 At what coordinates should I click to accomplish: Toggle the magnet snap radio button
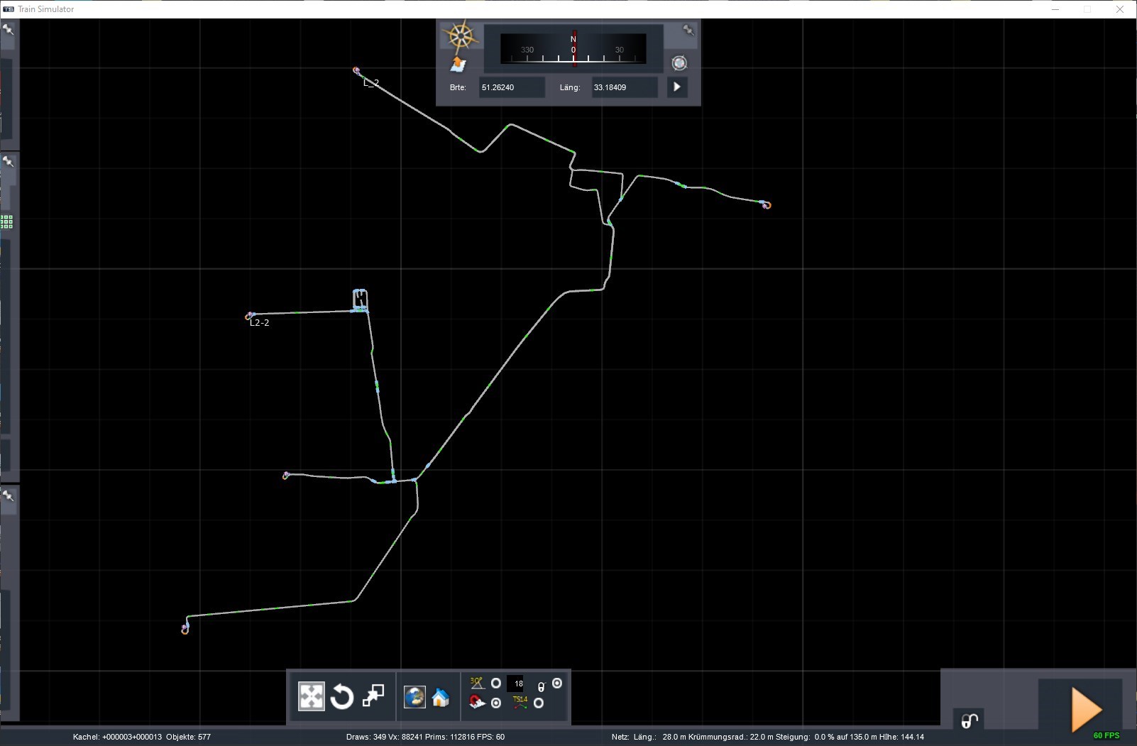[496, 703]
